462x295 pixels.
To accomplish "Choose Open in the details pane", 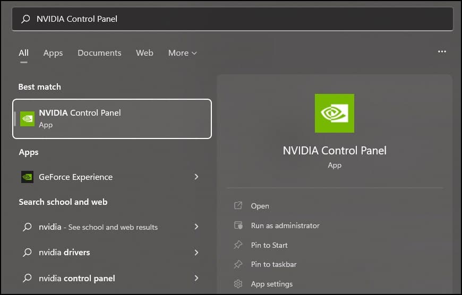I will click(260, 206).
